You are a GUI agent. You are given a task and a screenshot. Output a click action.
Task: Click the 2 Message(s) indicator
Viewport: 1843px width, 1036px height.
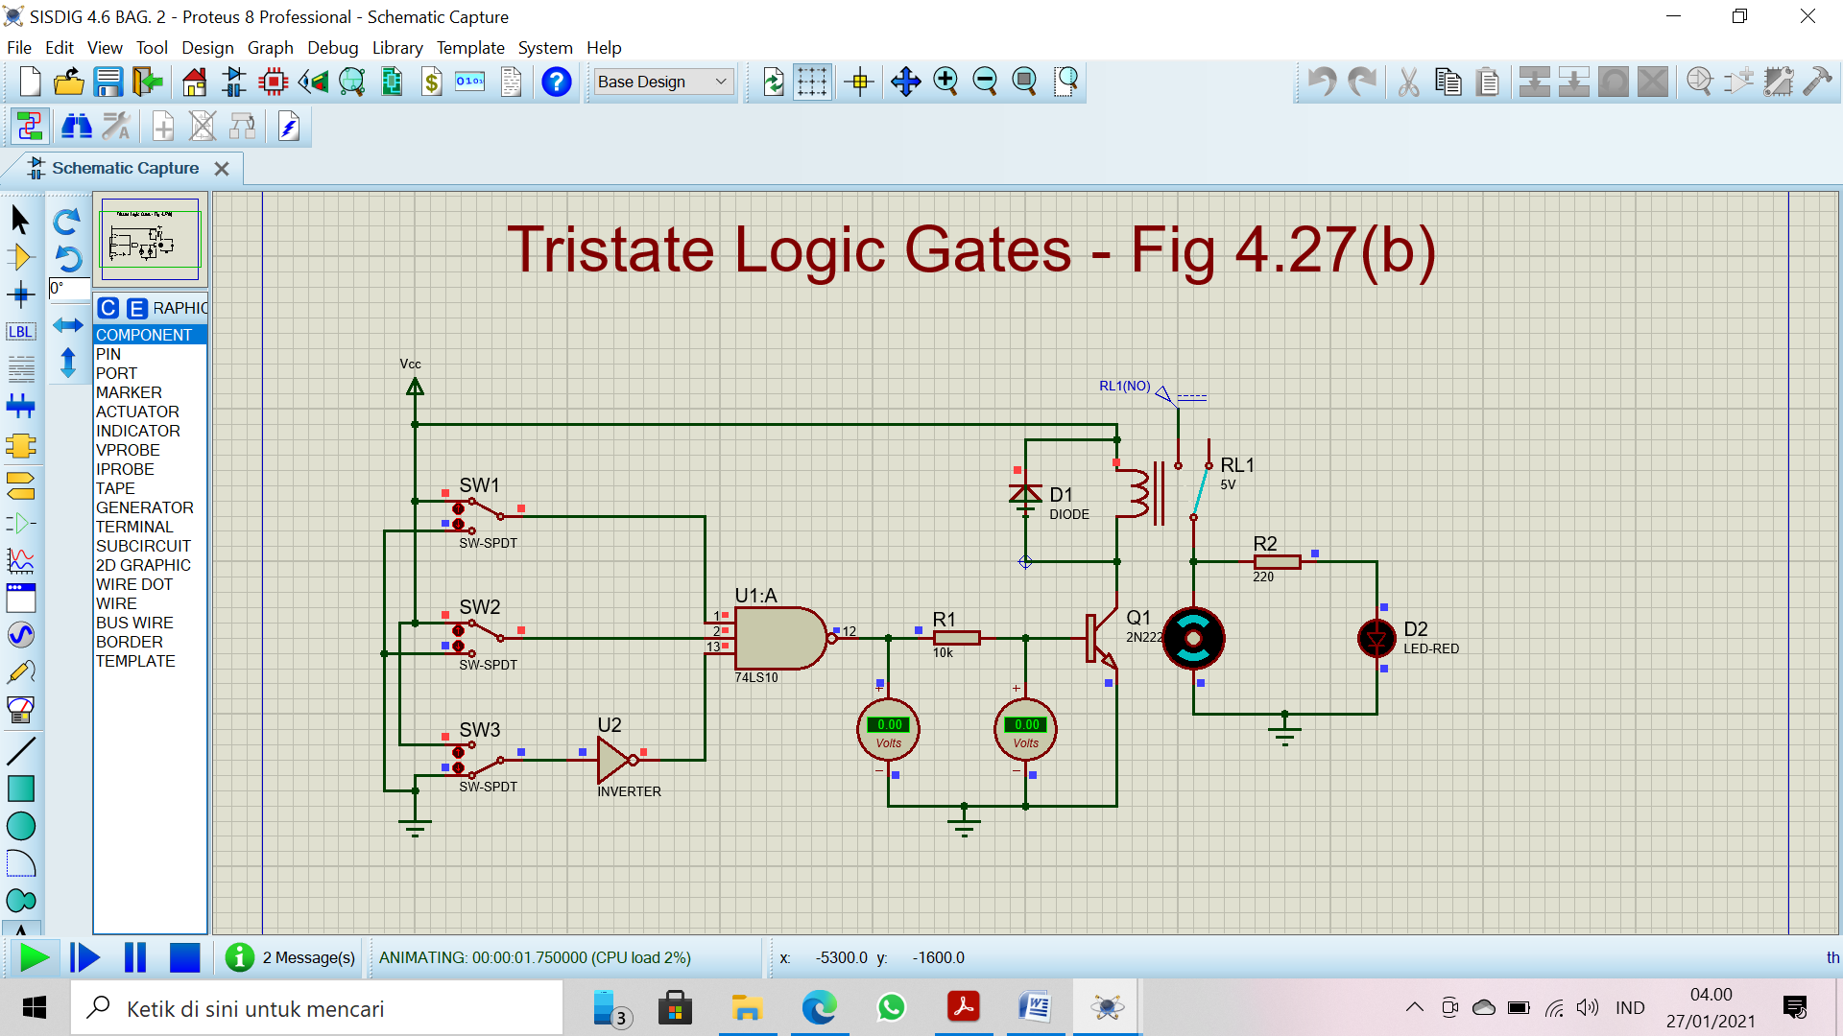click(288, 957)
